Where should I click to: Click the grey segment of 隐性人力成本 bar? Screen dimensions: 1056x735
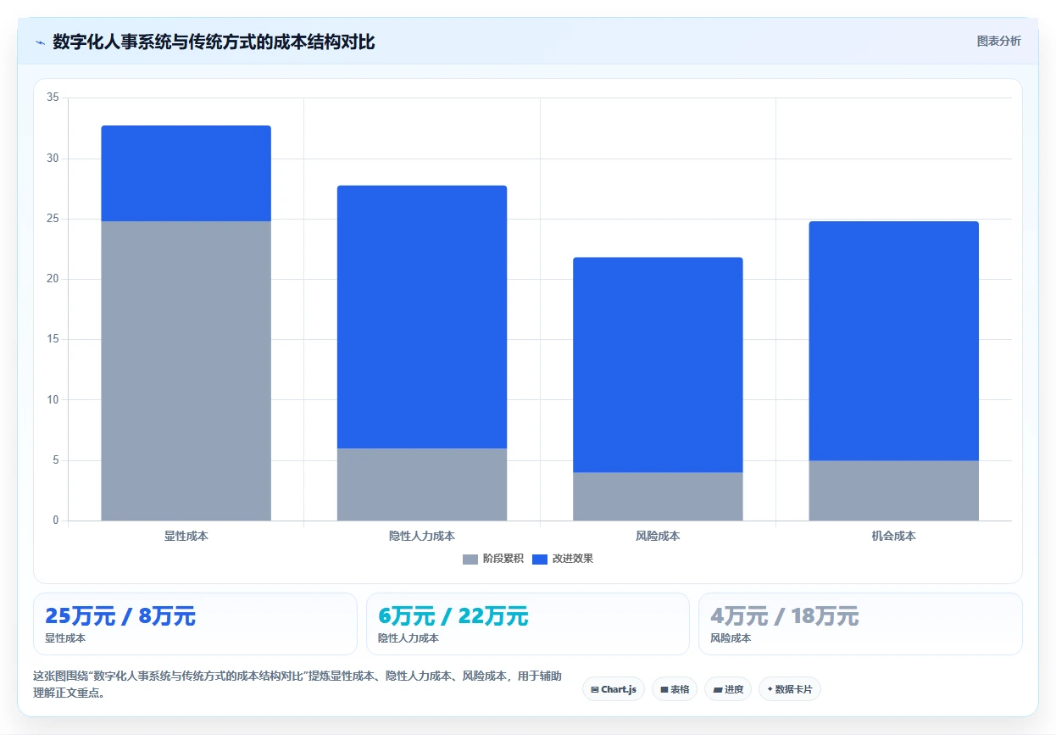click(422, 484)
